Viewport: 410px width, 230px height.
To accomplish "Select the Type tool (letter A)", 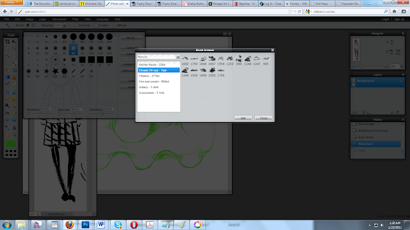I will pos(14,128).
